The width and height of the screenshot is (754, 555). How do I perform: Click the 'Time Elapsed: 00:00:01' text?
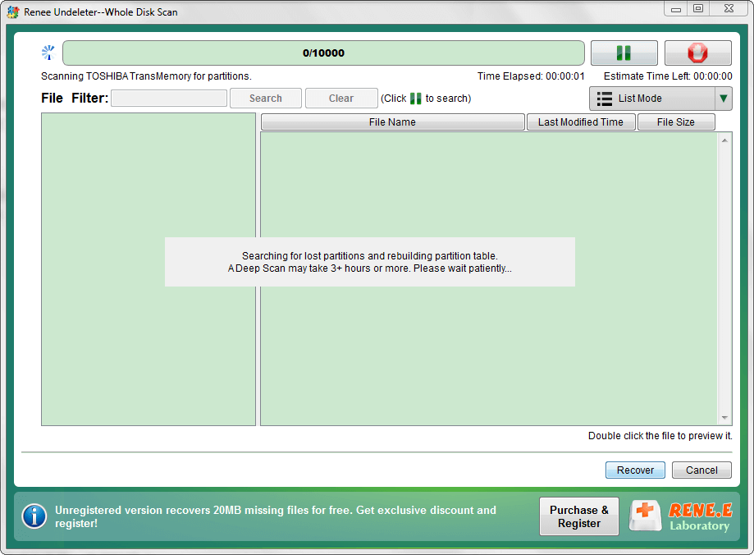pyautogui.click(x=531, y=76)
